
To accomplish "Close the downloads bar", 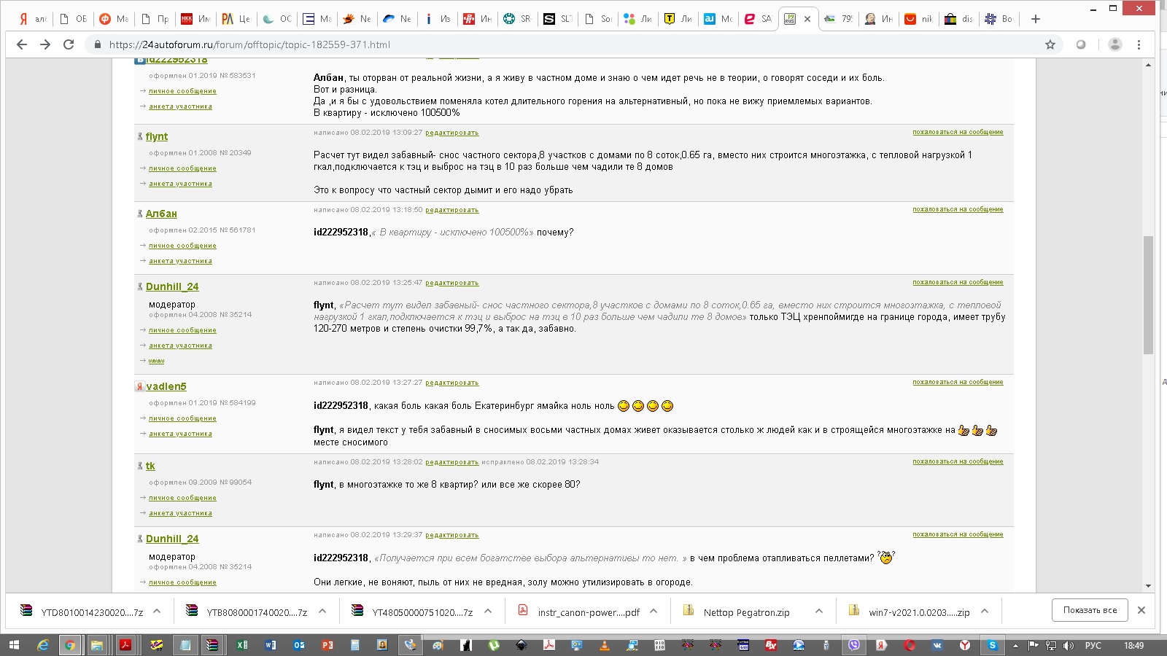I will pyautogui.click(x=1141, y=610).
